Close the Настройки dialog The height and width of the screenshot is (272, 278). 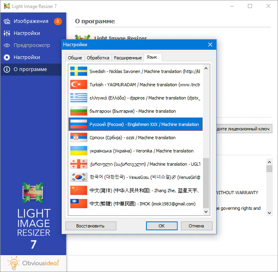point(210,45)
